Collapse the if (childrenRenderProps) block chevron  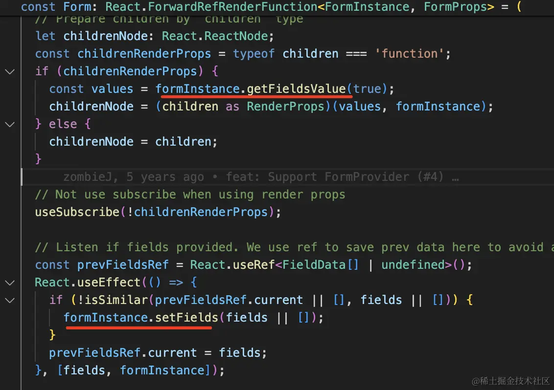coord(10,71)
